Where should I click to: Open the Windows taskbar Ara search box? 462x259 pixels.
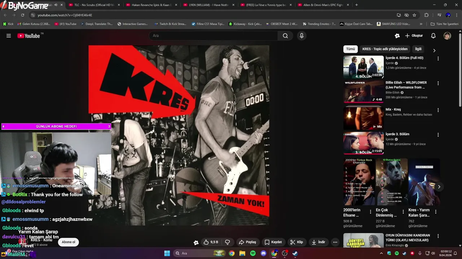pyautogui.click(x=200, y=253)
